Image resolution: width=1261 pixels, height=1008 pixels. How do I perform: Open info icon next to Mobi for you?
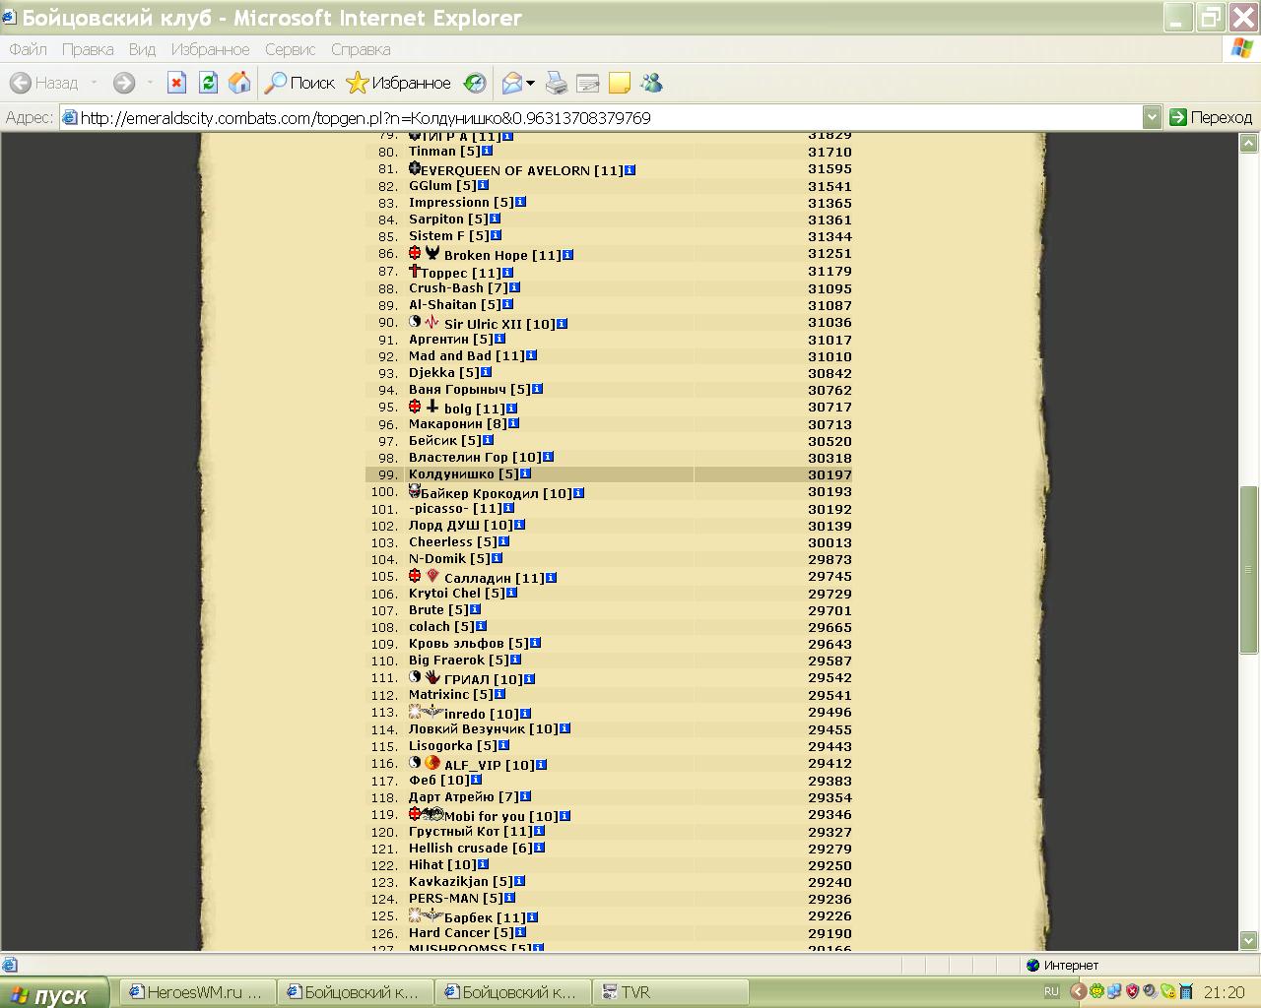click(564, 816)
